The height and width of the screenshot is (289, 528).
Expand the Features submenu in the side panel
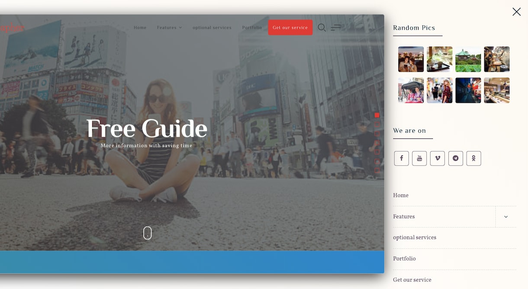[x=506, y=217]
